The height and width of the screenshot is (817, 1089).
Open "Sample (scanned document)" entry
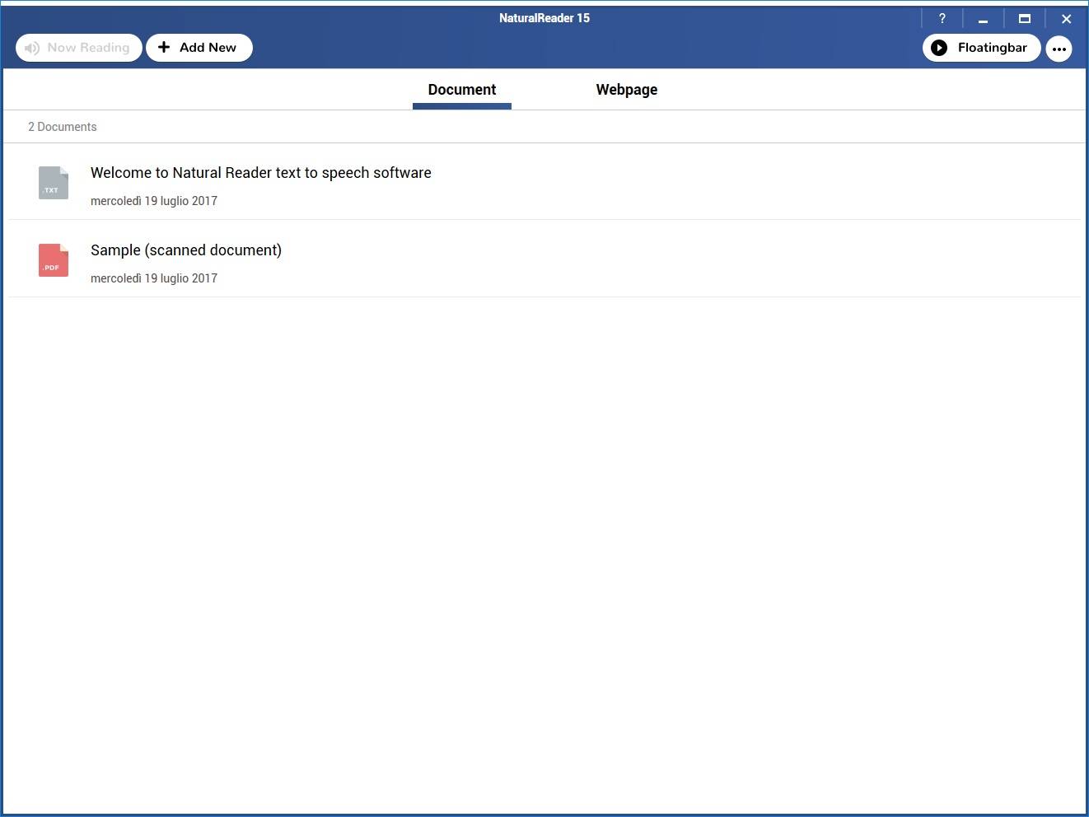186,250
